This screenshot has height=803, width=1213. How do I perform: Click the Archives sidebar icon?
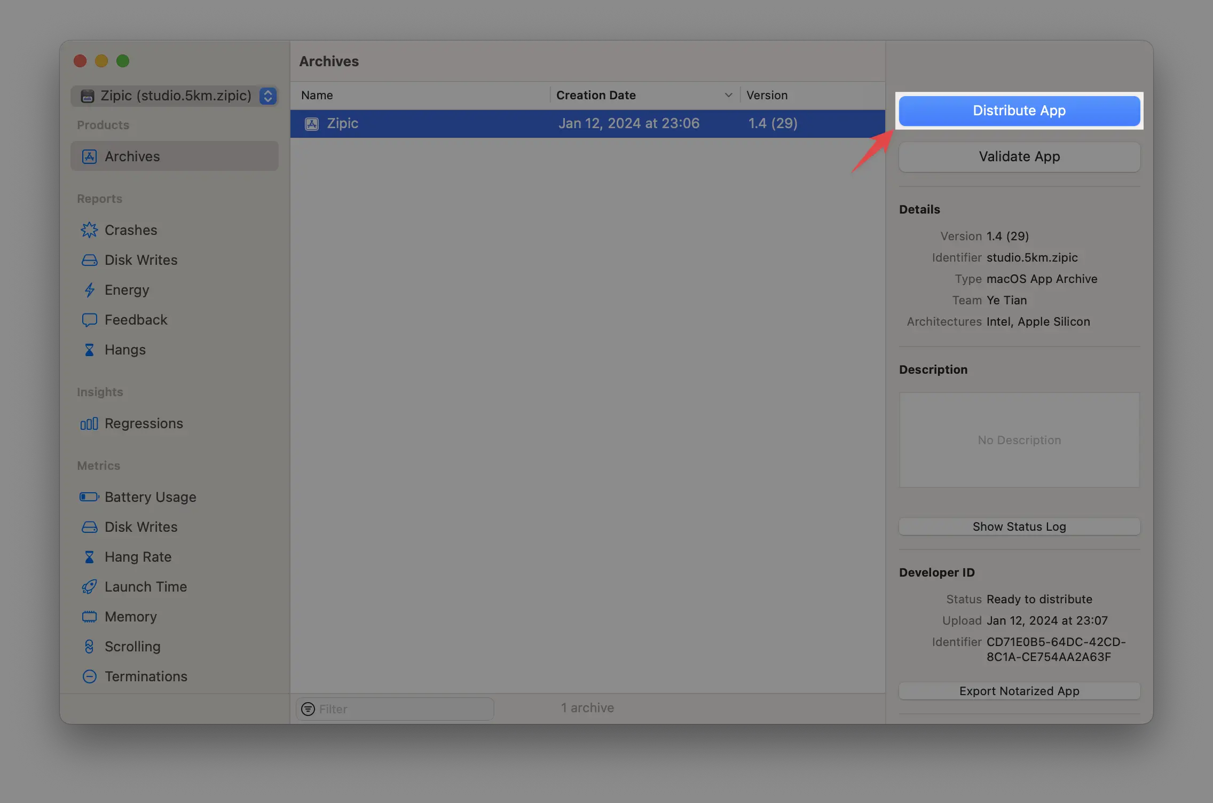click(89, 156)
